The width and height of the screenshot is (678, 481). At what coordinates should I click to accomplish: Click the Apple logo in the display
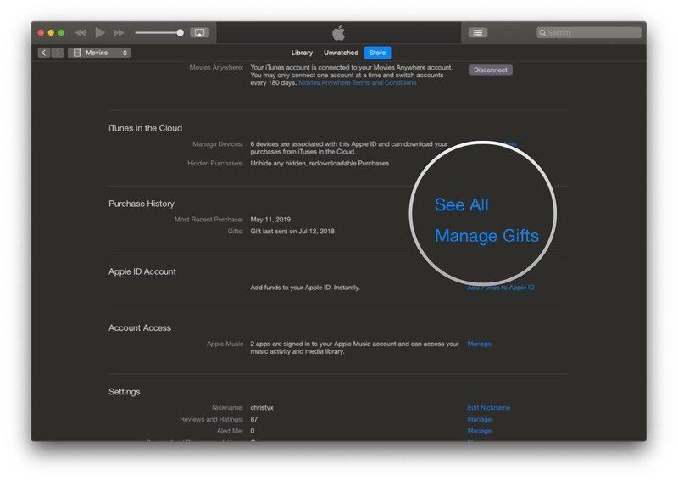338,32
